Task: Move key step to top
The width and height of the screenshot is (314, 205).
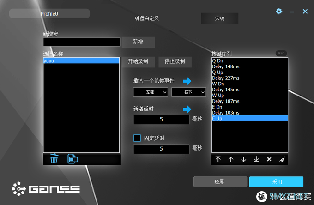Action: (218, 159)
